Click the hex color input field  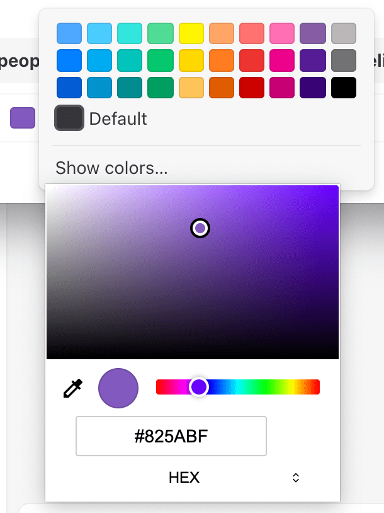point(171,436)
